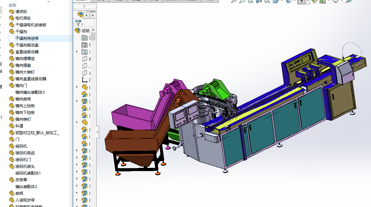Click the Apply Scene icon in view toolbar
The height and width of the screenshot is (207, 371).
click(322, 1)
